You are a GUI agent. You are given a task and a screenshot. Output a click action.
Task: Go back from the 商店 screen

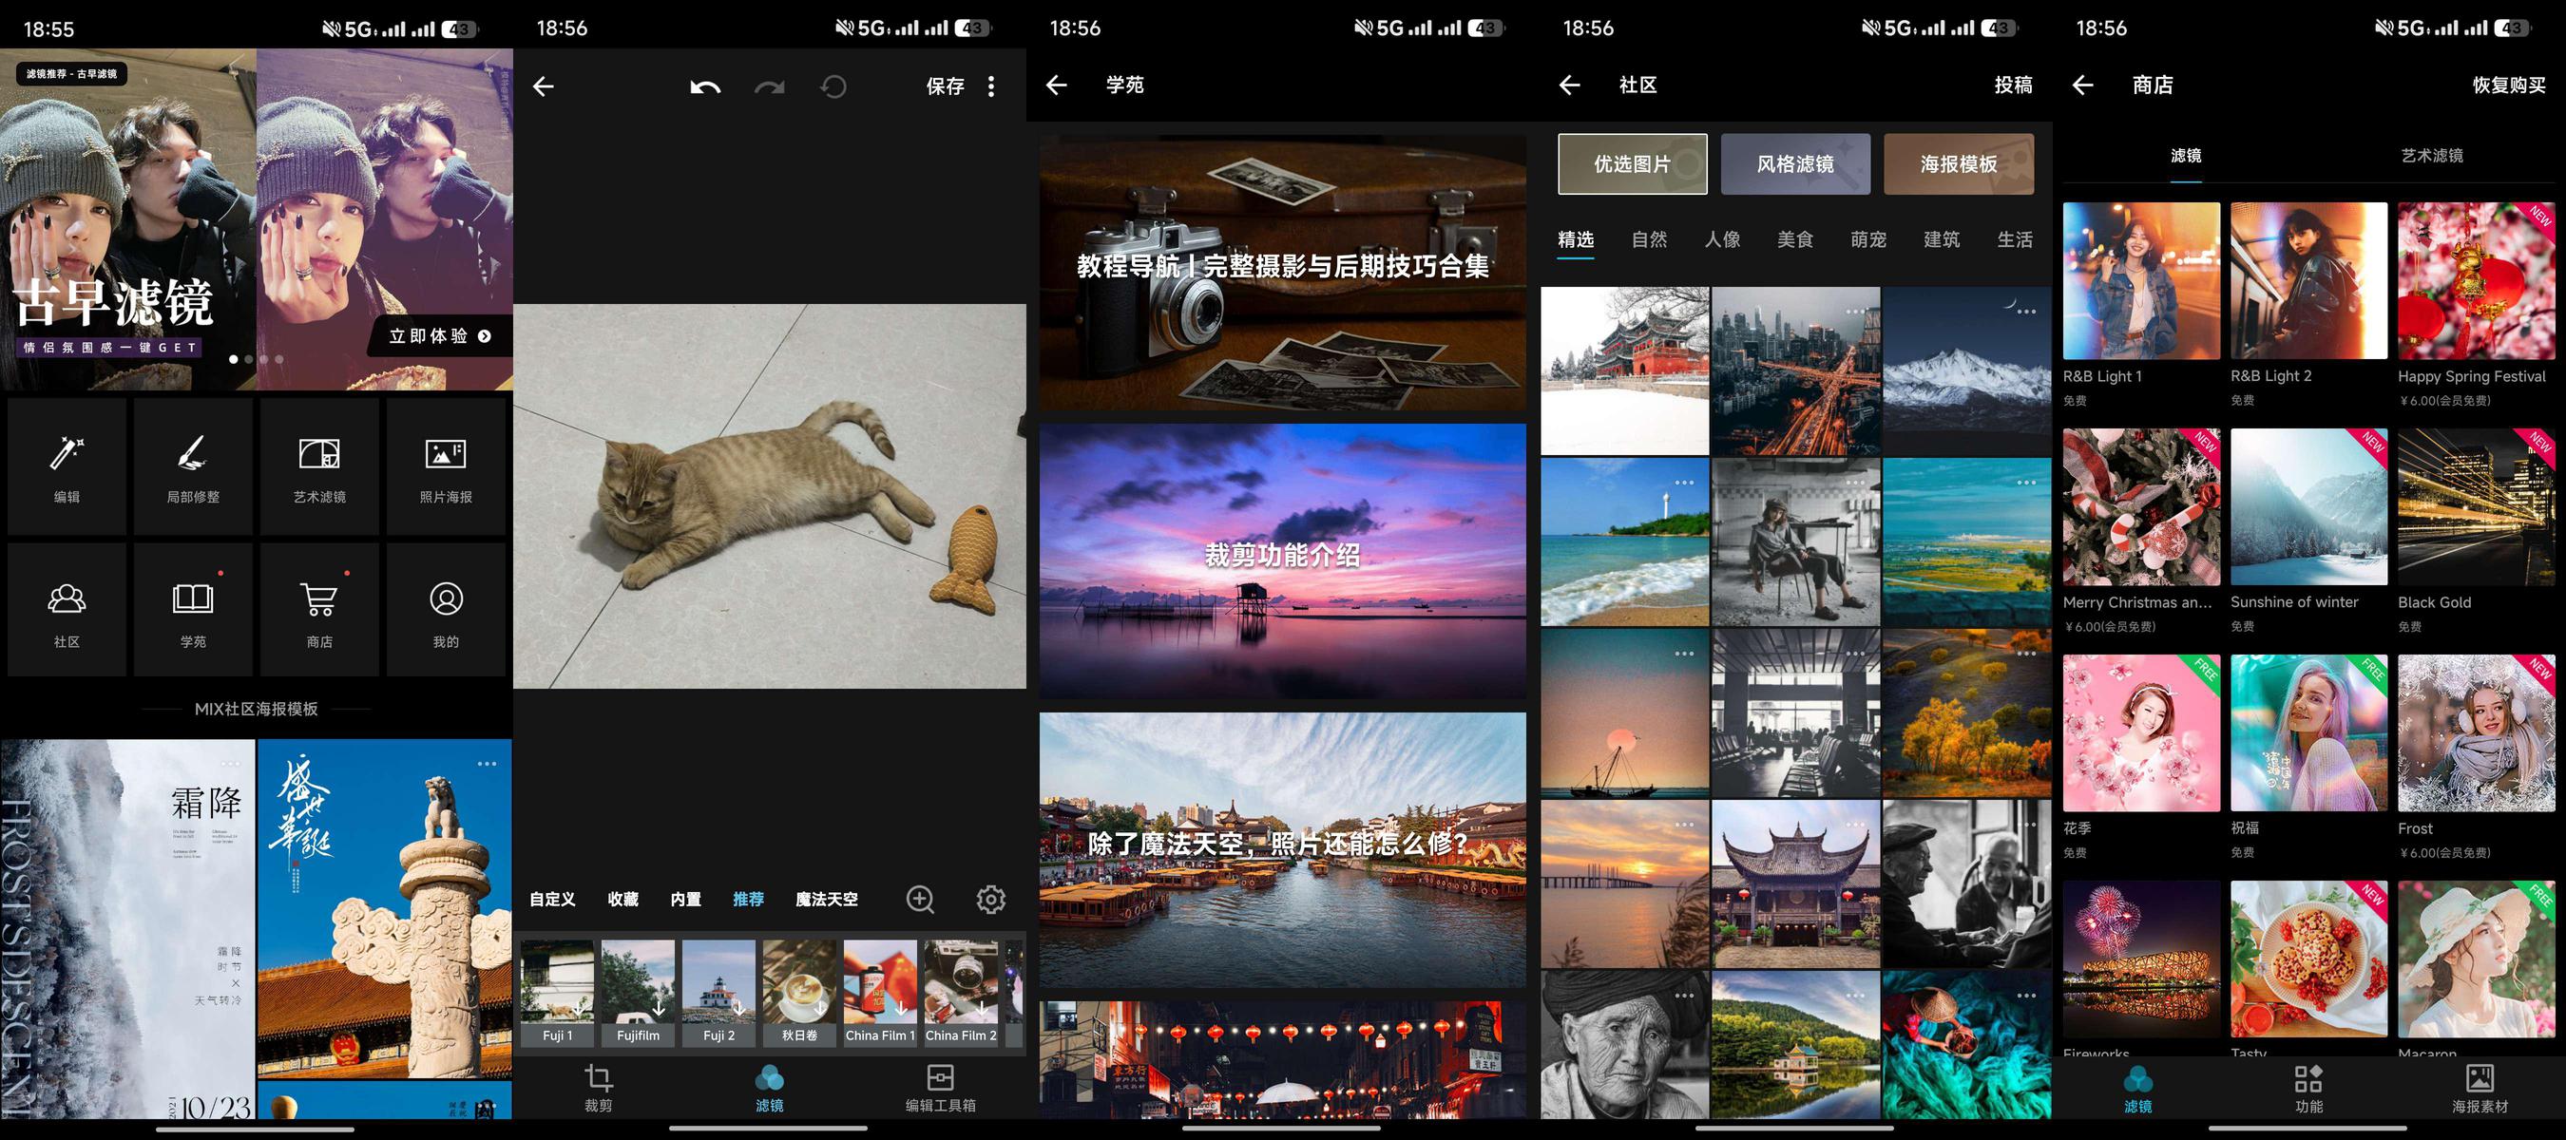coord(2083,85)
